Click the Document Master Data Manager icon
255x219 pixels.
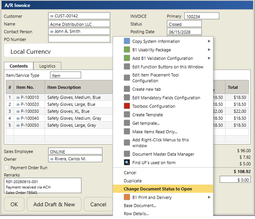click(127, 154)
